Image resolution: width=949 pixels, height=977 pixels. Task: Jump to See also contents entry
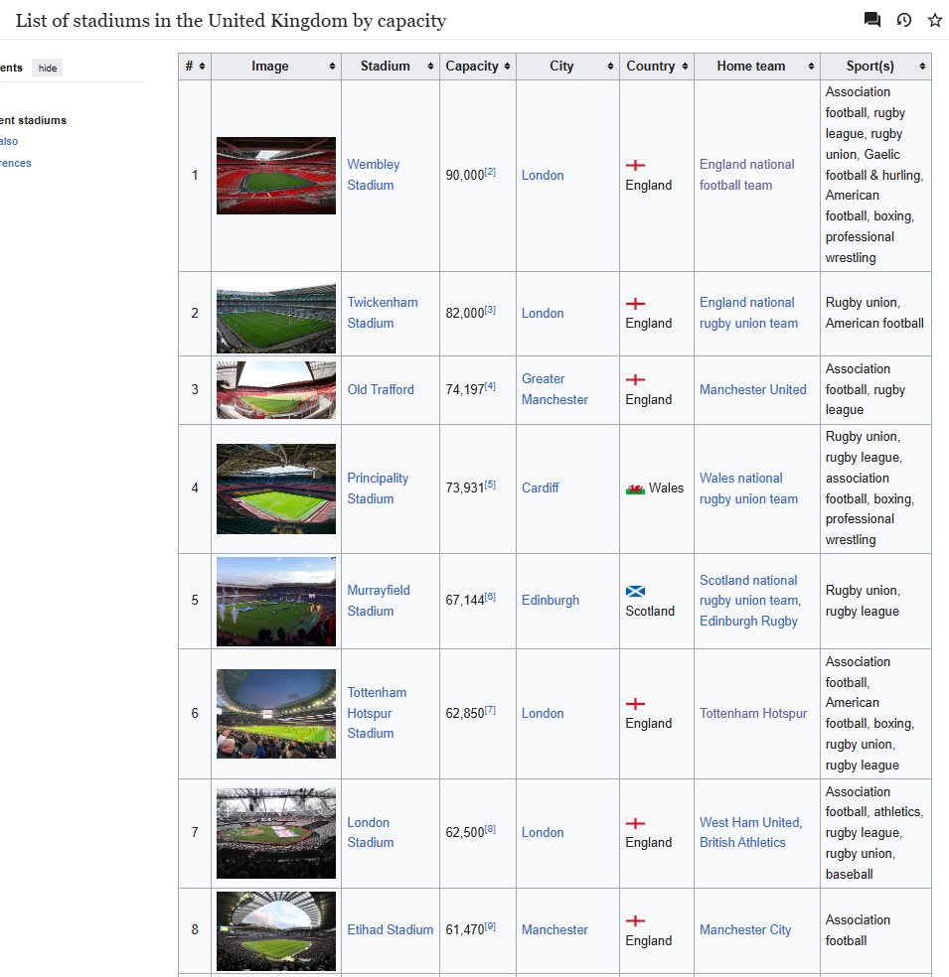coord(9,141)
